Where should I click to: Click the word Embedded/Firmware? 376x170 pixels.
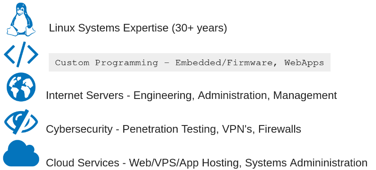point(224,63)
